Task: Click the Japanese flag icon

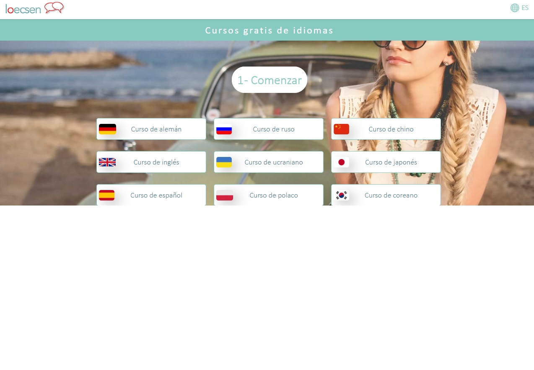Action: (x=341, y=162)
